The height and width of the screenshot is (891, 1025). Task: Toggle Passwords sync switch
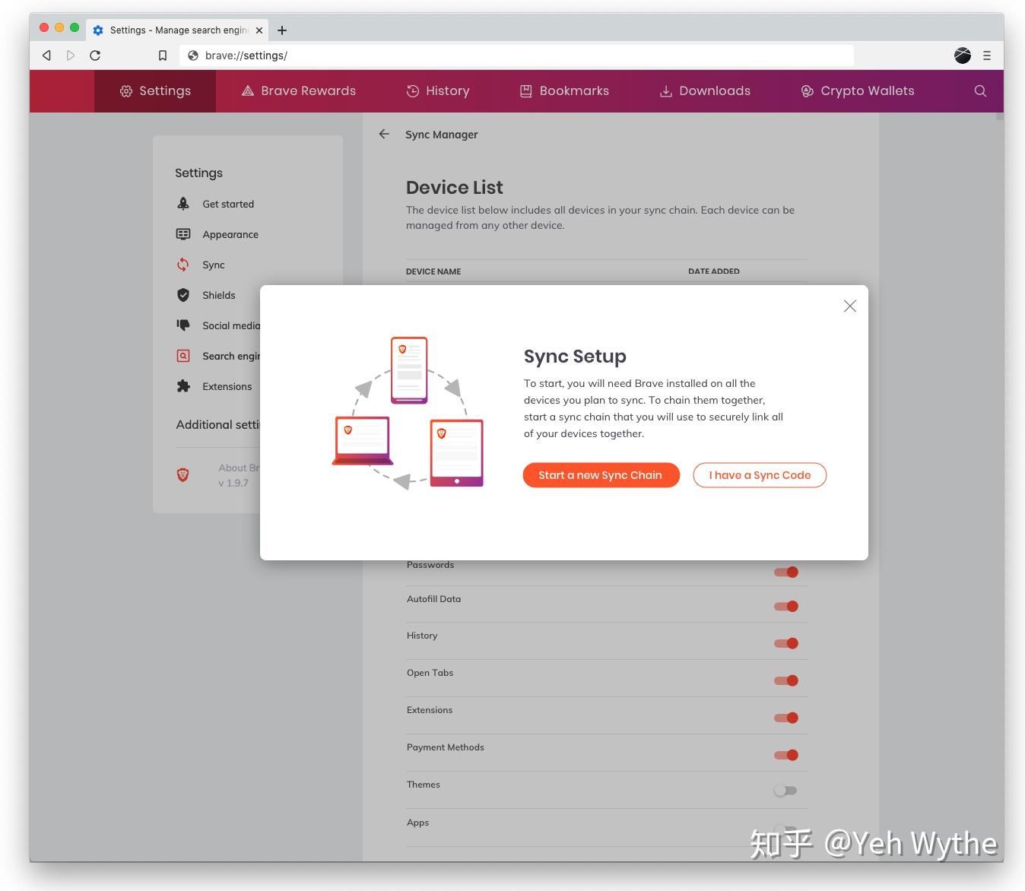pyautogui.click(x=786, y=572)
